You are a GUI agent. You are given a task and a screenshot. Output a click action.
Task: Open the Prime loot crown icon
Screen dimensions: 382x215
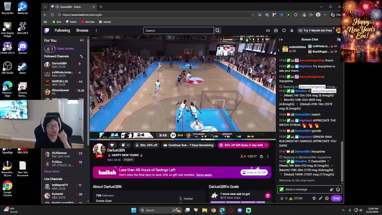268,30
